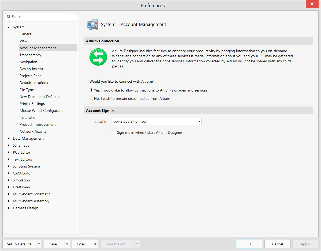The image size is (321, 251).
Task: Click the Cancel button
Action: (x=277, y=244)
